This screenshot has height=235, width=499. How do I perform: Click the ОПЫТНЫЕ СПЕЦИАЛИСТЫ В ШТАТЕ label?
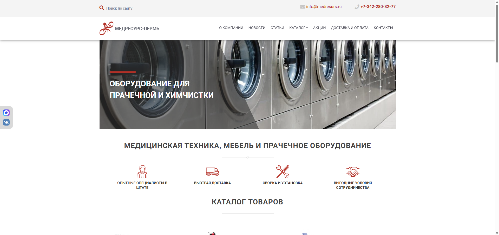click(142, 185)
